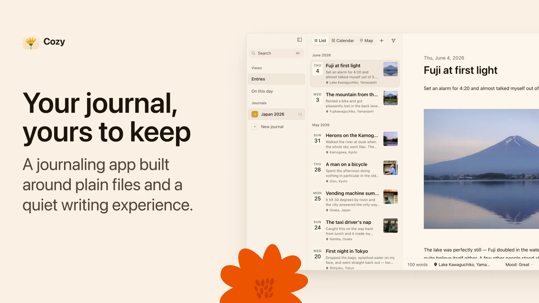Switch to the List view tab
Image resolution: width=539 pixels, height=303 pixels.
tap(320, 41)
